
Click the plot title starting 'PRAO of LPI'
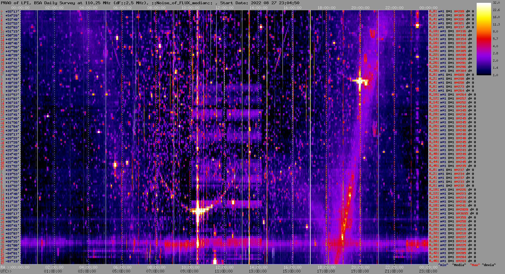tap(150, 3)
